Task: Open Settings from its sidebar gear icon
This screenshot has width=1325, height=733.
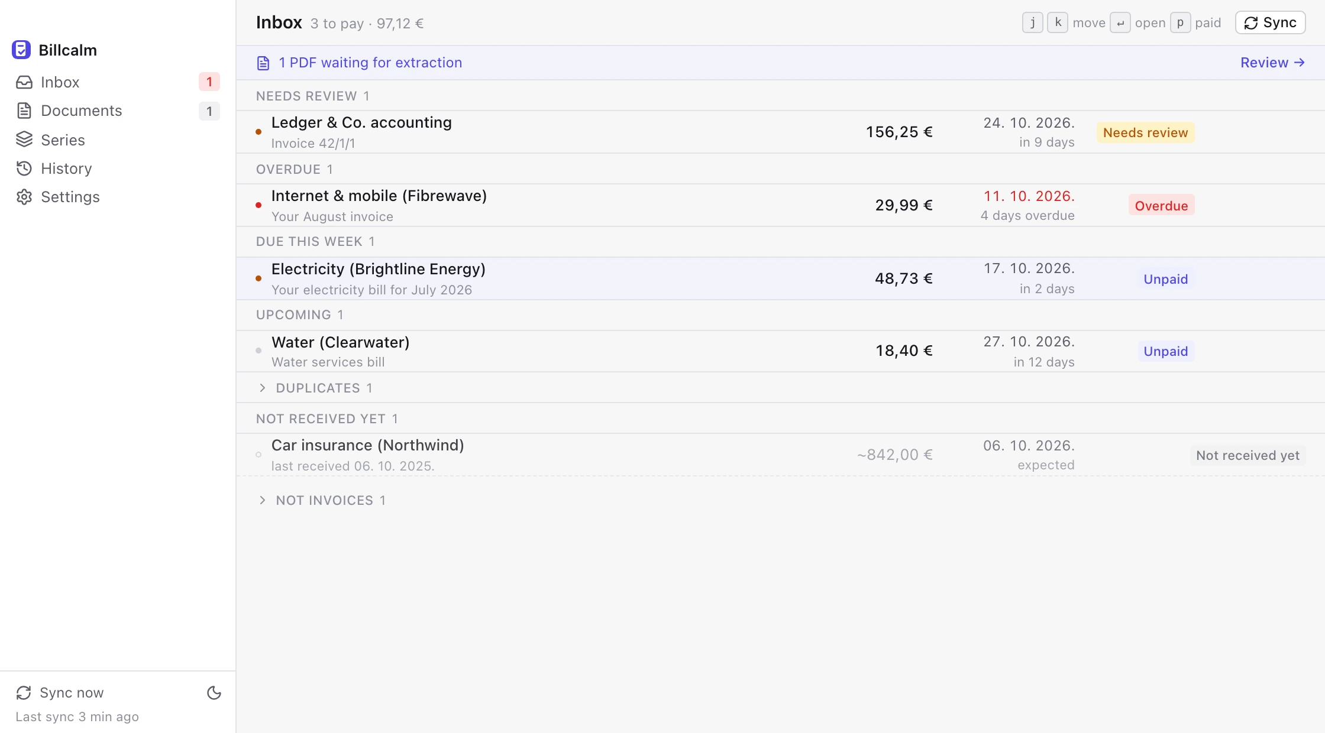Action: pos(24,197)
